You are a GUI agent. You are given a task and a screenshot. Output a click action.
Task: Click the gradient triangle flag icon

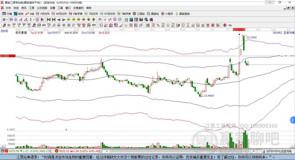43,20
